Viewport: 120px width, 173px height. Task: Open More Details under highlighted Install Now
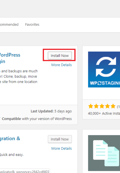click(x=61, y=65)
